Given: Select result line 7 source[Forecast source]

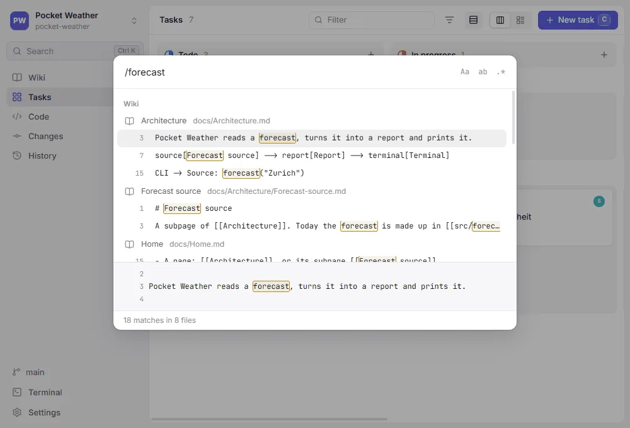Looking at the screenshot, I should (x=312, y=155).
